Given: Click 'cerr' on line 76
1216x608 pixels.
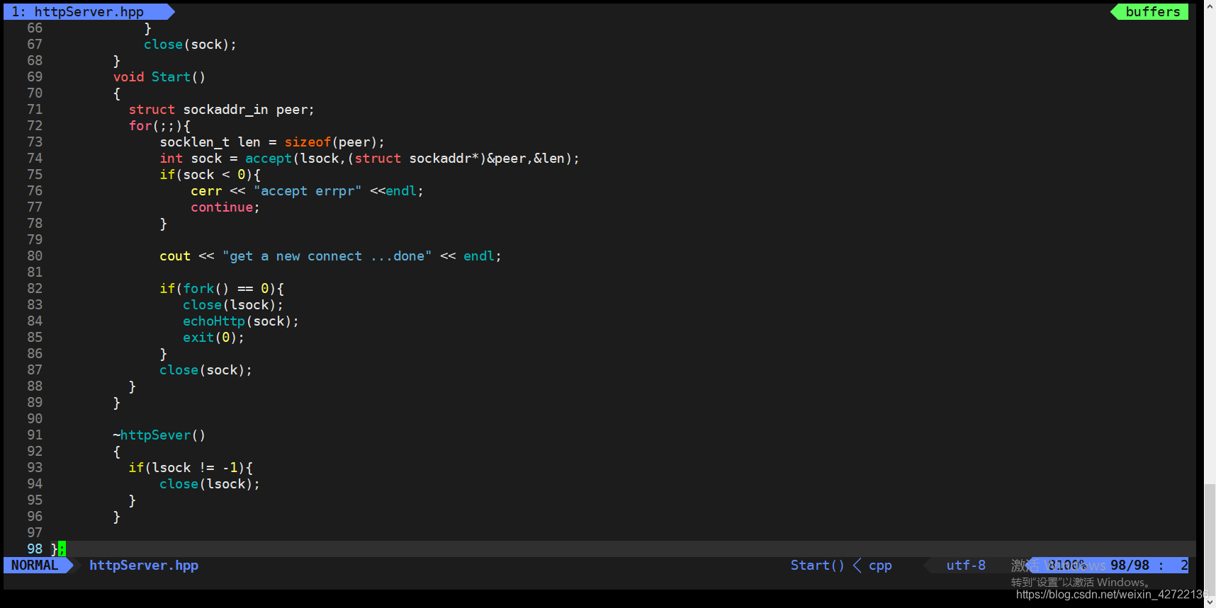Looking at the screenshot, I should [206, 190].
